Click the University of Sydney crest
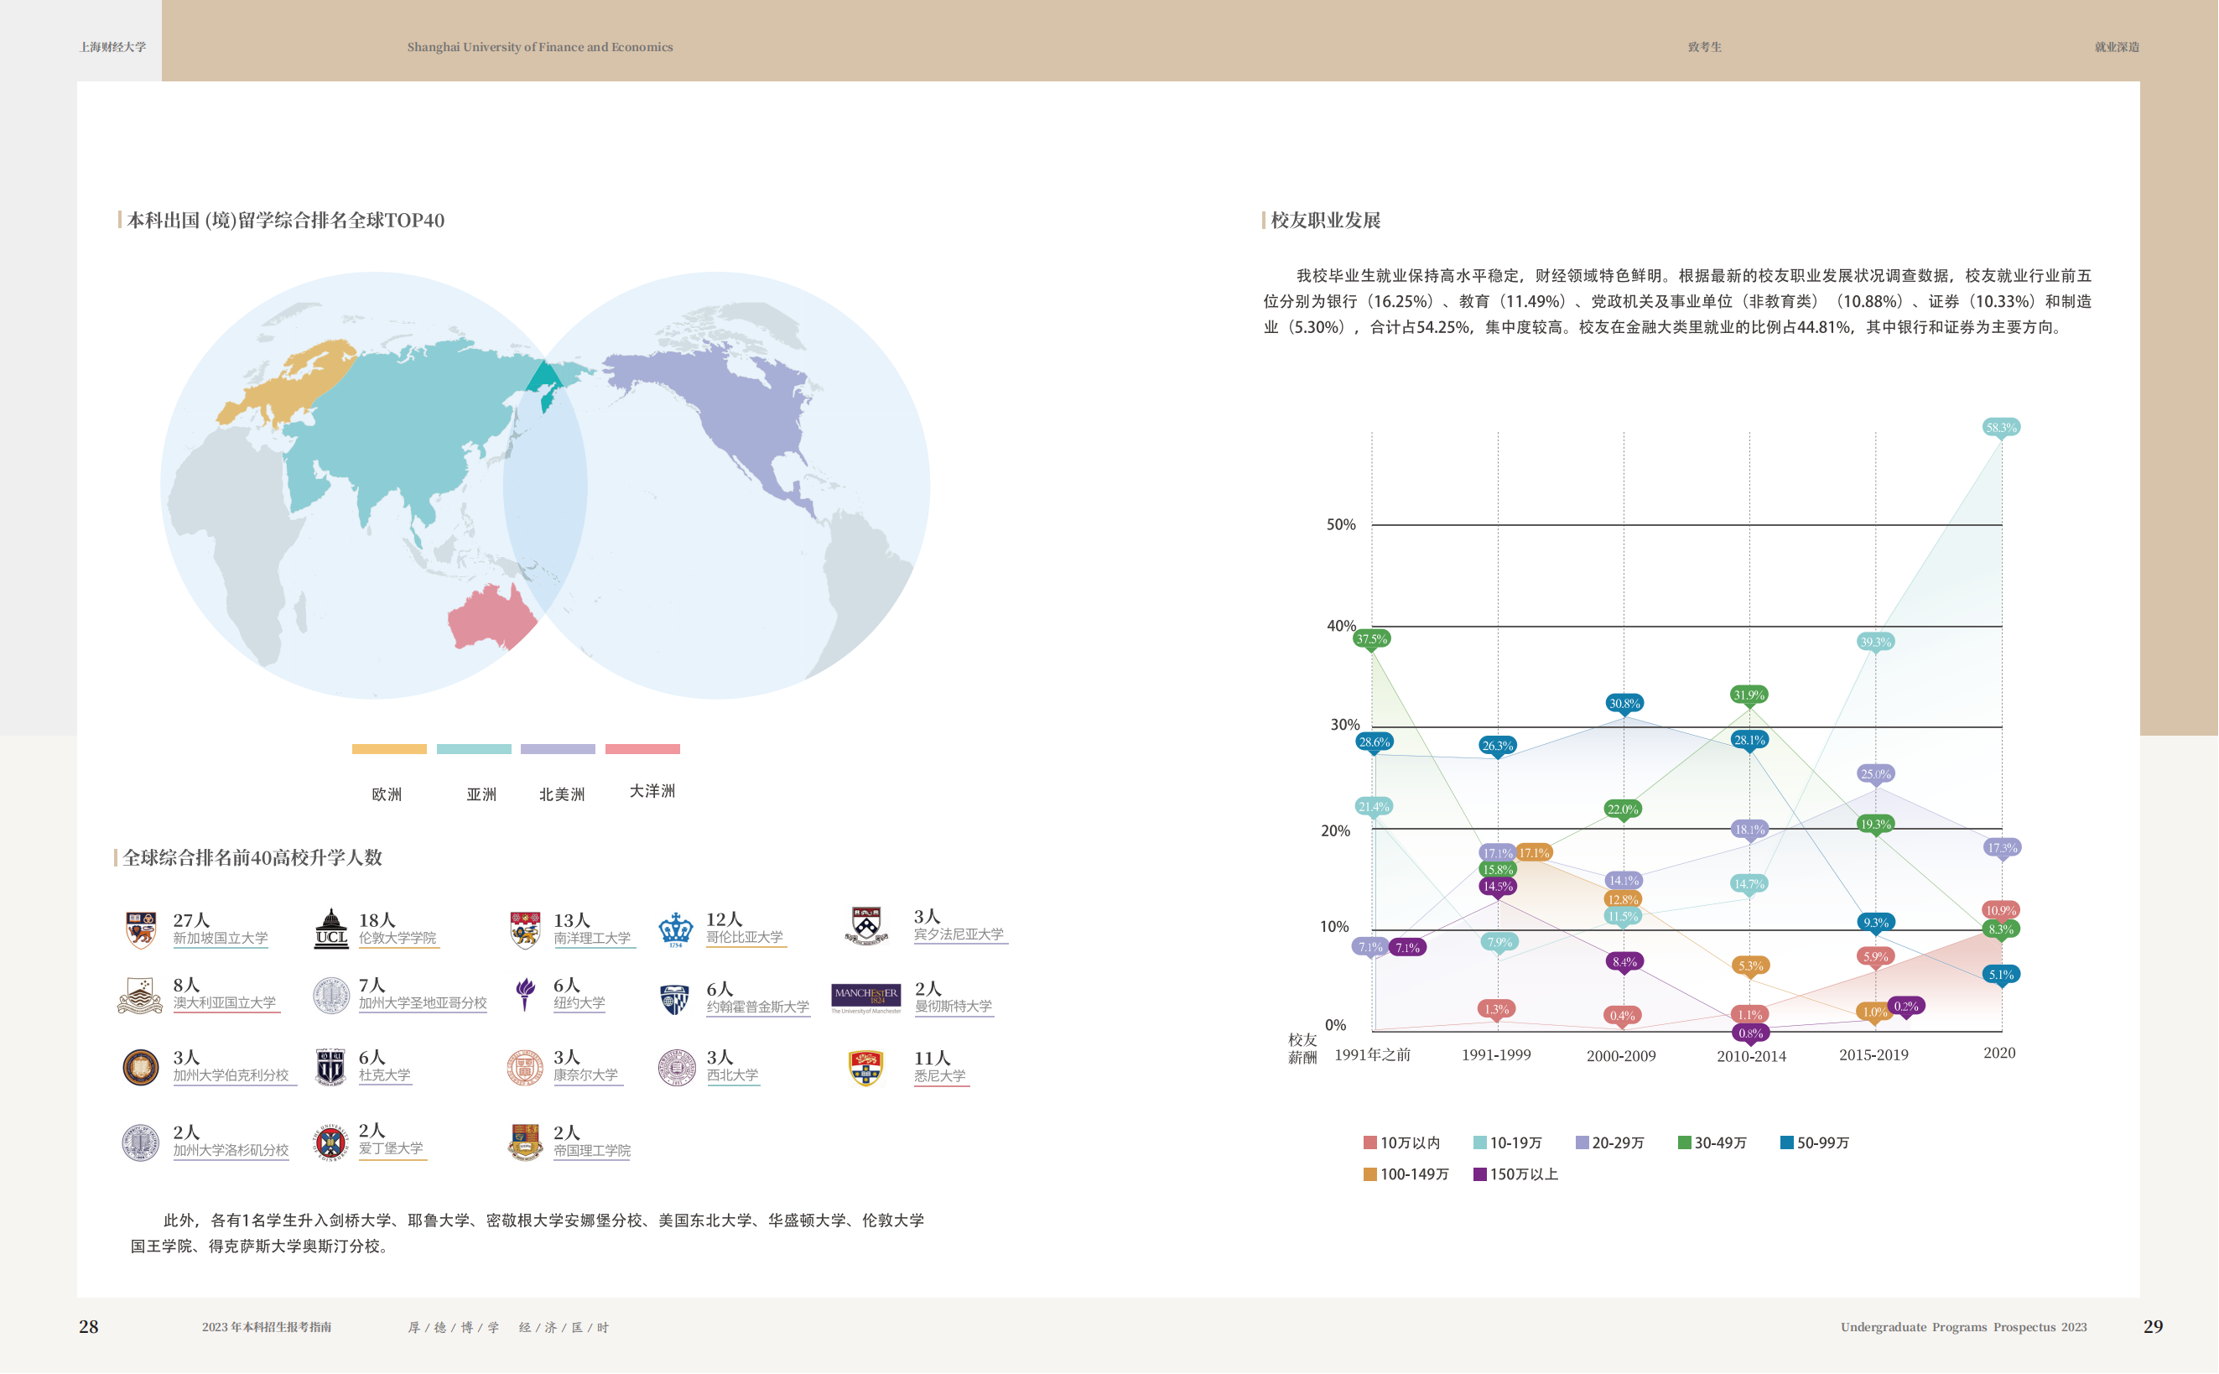 point(865,1068)
